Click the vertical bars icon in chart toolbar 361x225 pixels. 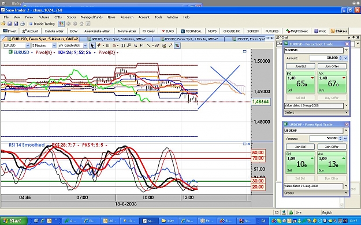point(107,45)
